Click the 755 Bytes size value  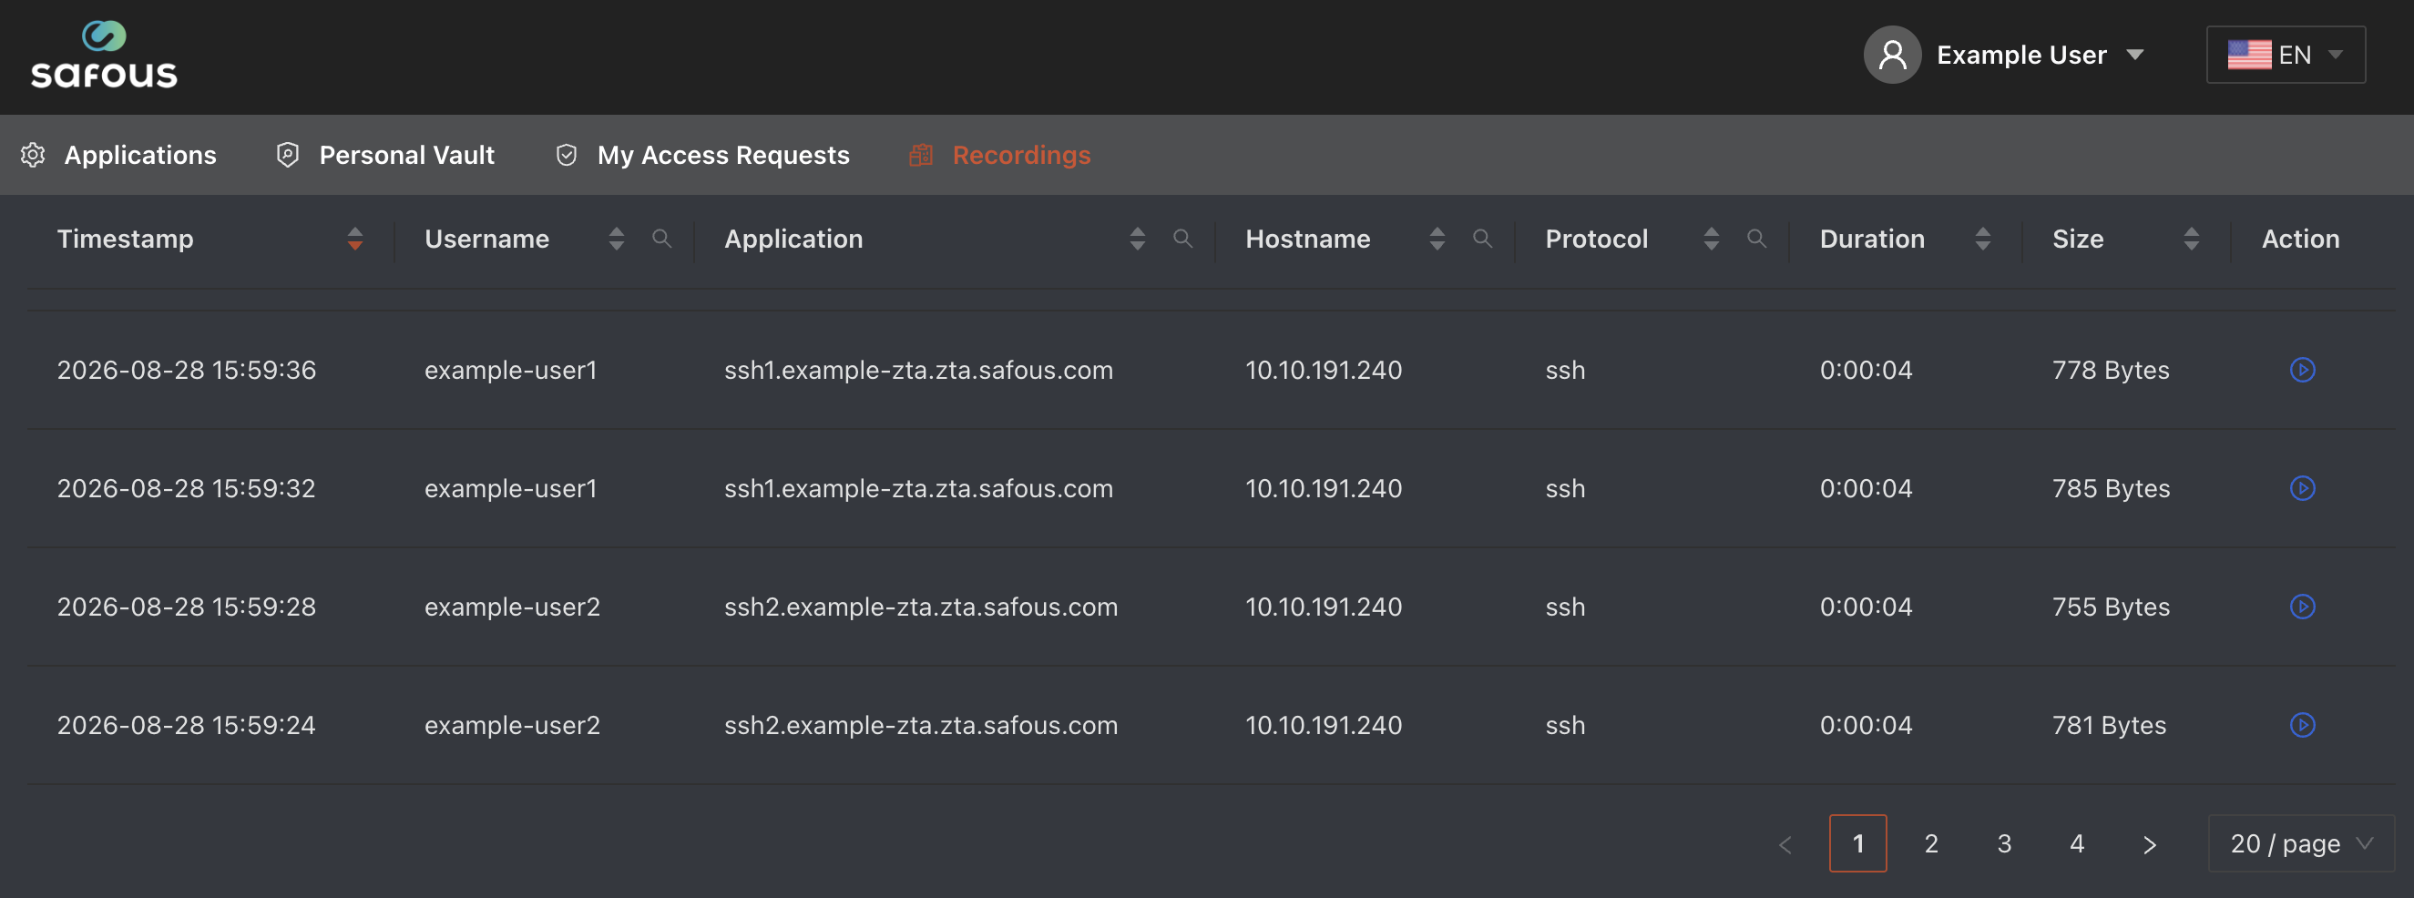pyautogui.click(x=2111, y=607)
